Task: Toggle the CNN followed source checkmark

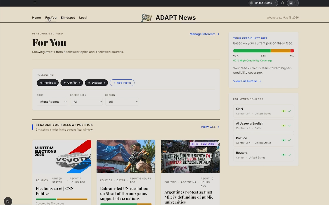Action: click(290, 111)
